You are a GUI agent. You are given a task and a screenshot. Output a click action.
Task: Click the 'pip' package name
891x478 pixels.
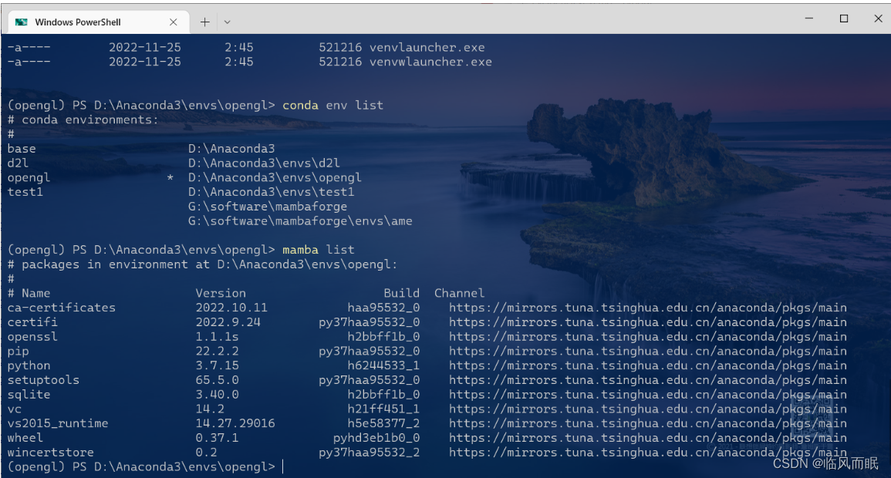pos(19,352)
